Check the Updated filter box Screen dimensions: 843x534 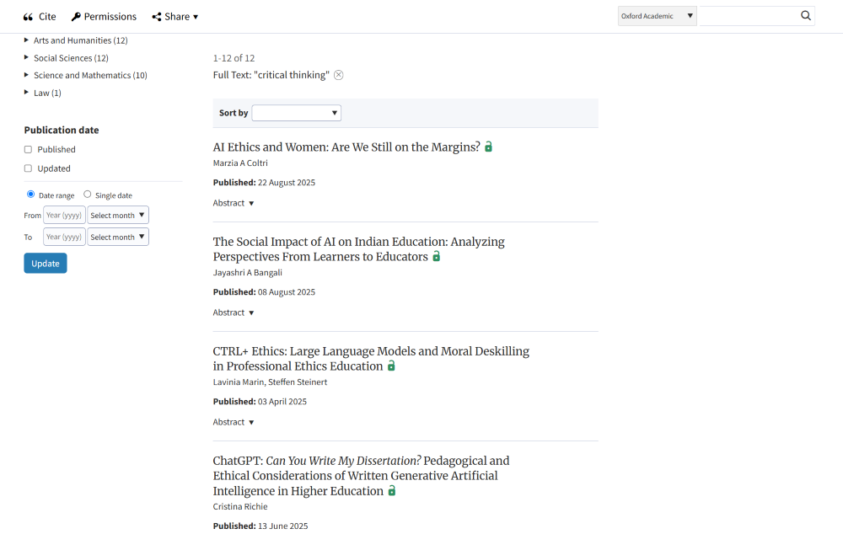click(27, 168)
